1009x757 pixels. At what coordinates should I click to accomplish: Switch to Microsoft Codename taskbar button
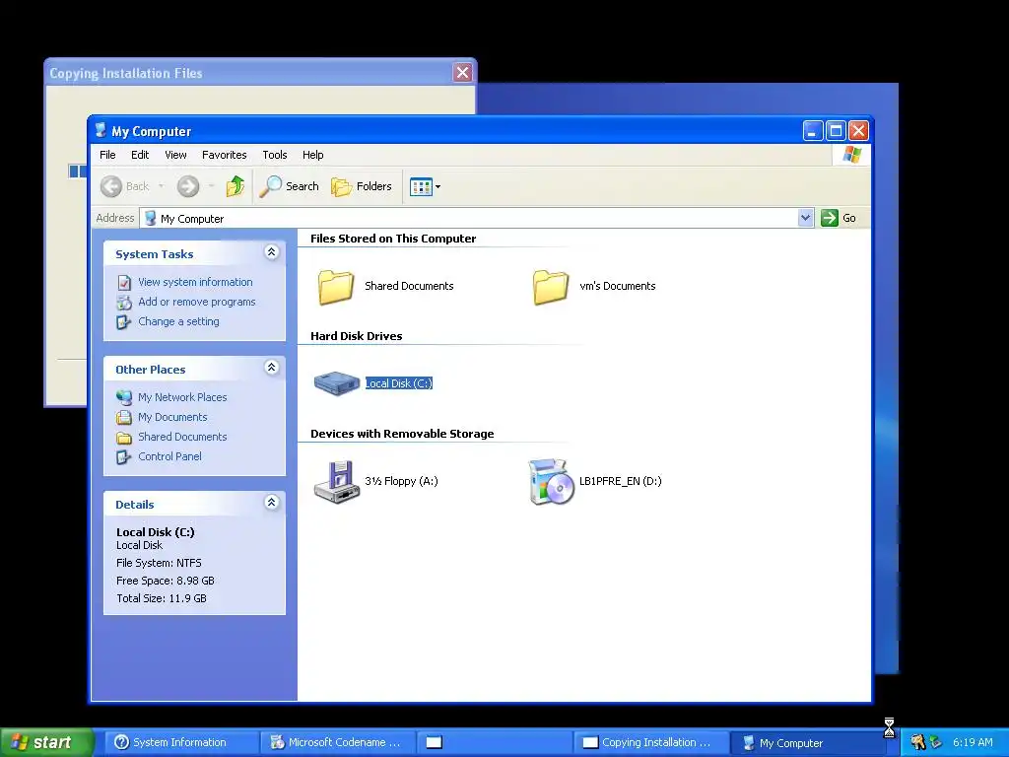click(x=337, y=742)
